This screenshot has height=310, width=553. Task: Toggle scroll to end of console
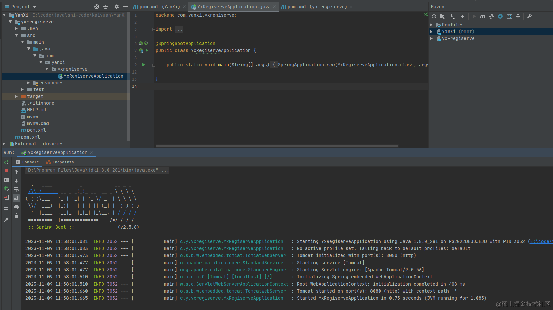[16, 198]
